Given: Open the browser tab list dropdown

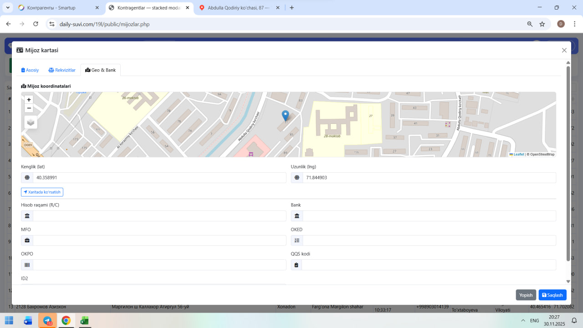Looking at the screenshot, I should (8, 8).
